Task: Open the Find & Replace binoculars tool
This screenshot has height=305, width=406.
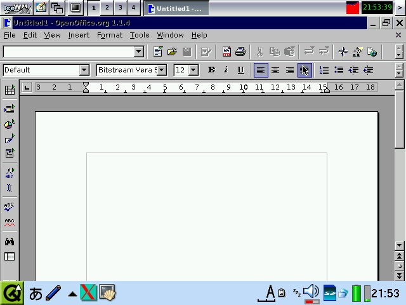Action: point(10,242)
